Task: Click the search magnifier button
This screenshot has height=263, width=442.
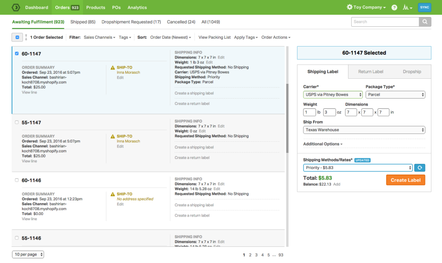Action: [x=425, y=22]
